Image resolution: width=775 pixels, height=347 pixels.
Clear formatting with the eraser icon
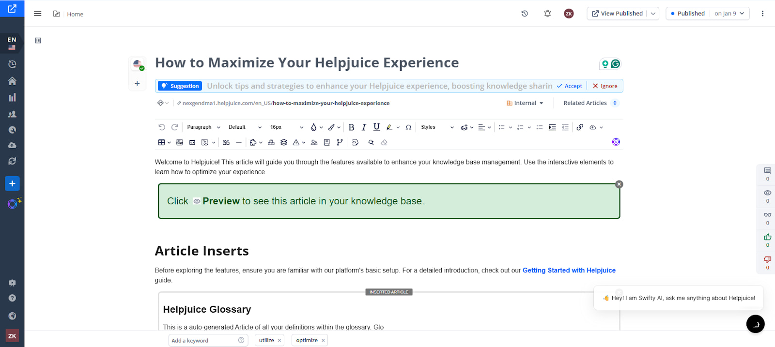tap(384, 142)
